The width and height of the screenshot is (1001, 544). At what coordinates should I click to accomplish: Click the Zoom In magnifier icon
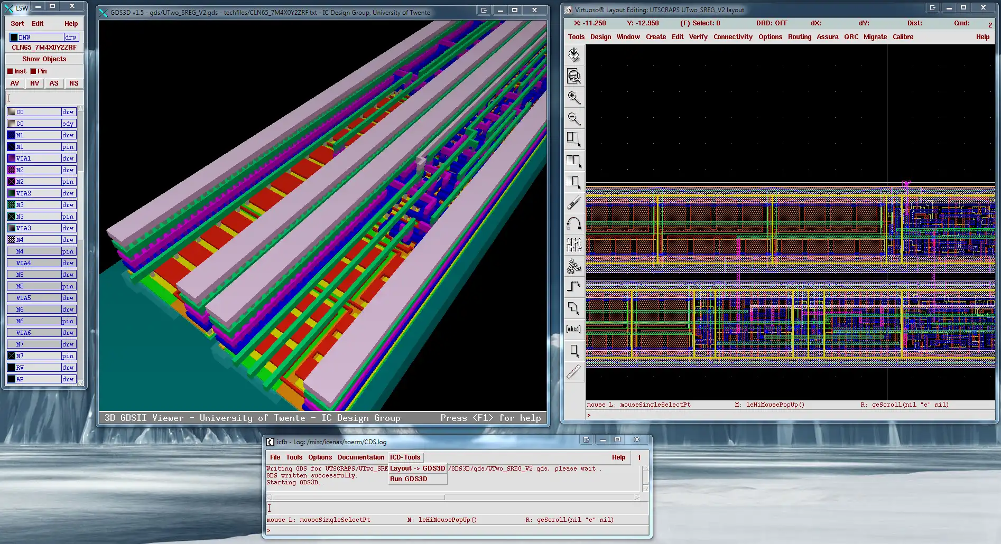point(573,98)
